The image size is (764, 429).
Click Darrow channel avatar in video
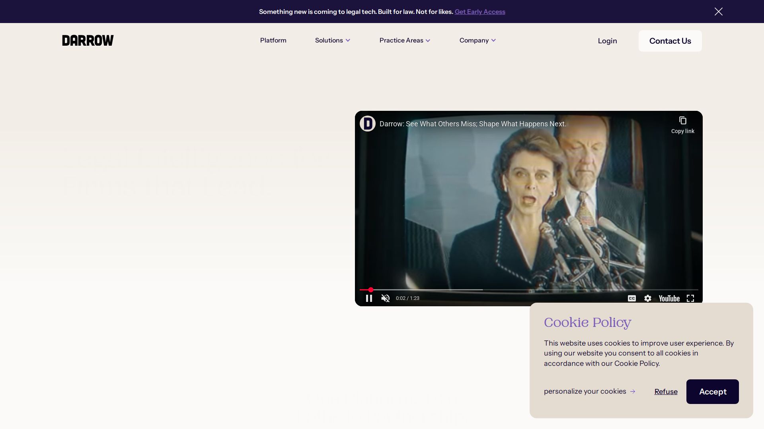pos(367,124)
